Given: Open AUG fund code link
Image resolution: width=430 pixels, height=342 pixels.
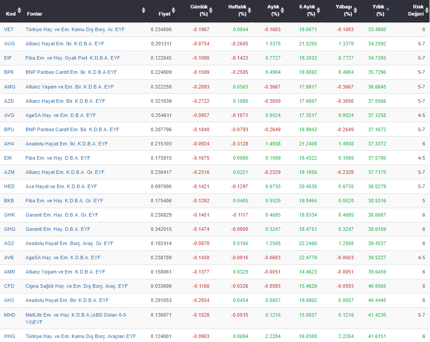Looking at the screenshot, I should pos(9,44).
